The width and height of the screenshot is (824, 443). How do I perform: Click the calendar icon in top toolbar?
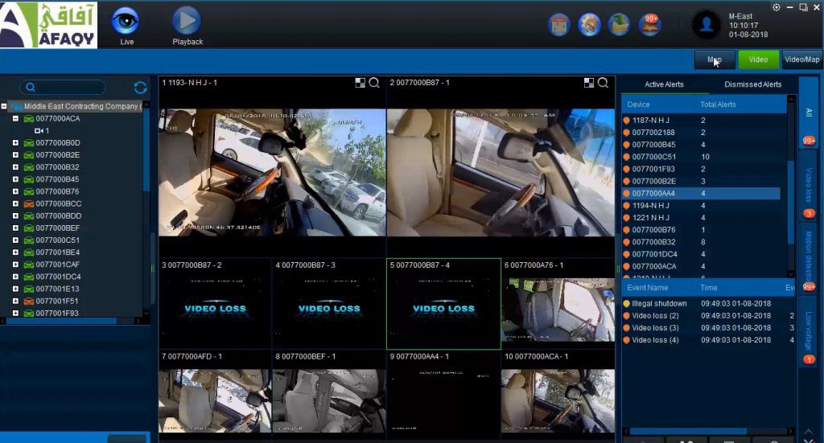(x=559, y=25)
